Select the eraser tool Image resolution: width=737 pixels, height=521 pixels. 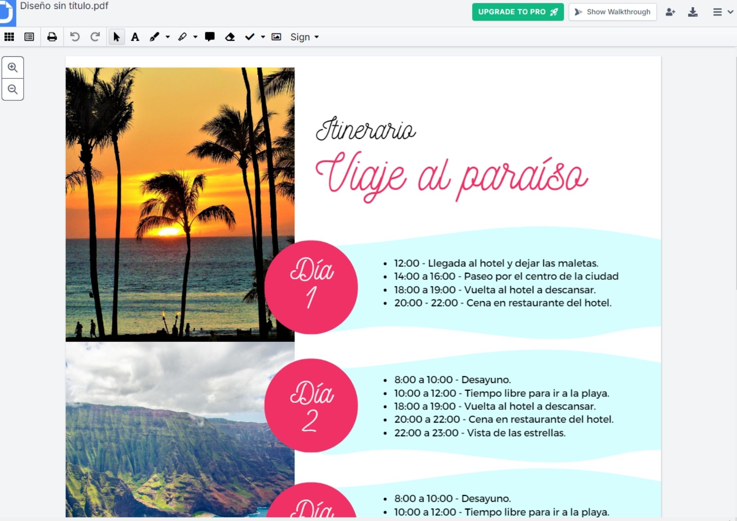tap(230, 37)
